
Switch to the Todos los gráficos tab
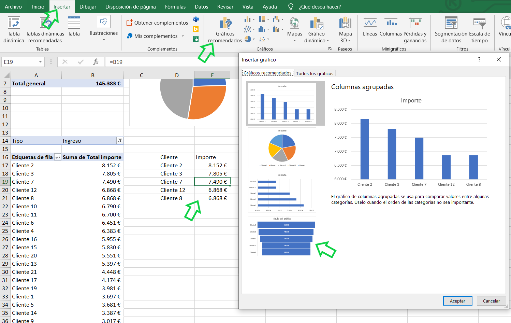[x=315, y=73]
